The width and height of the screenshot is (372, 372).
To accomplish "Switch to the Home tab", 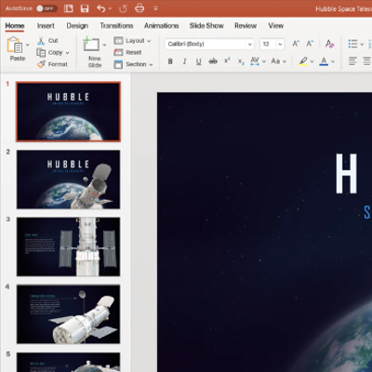I will click(x=15, y=26).
